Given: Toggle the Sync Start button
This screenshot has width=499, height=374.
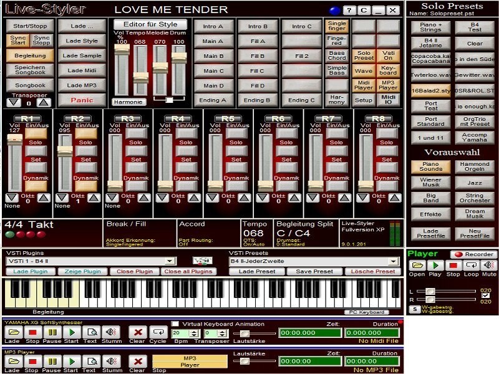Looking at the screenshot, I should click(x=18, y=40).
